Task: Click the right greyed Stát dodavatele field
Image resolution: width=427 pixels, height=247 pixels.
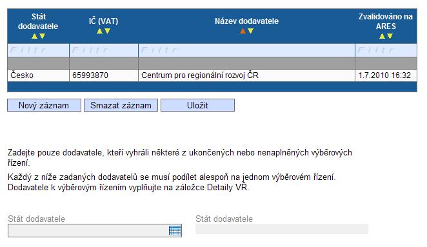Action: [282, 229]
